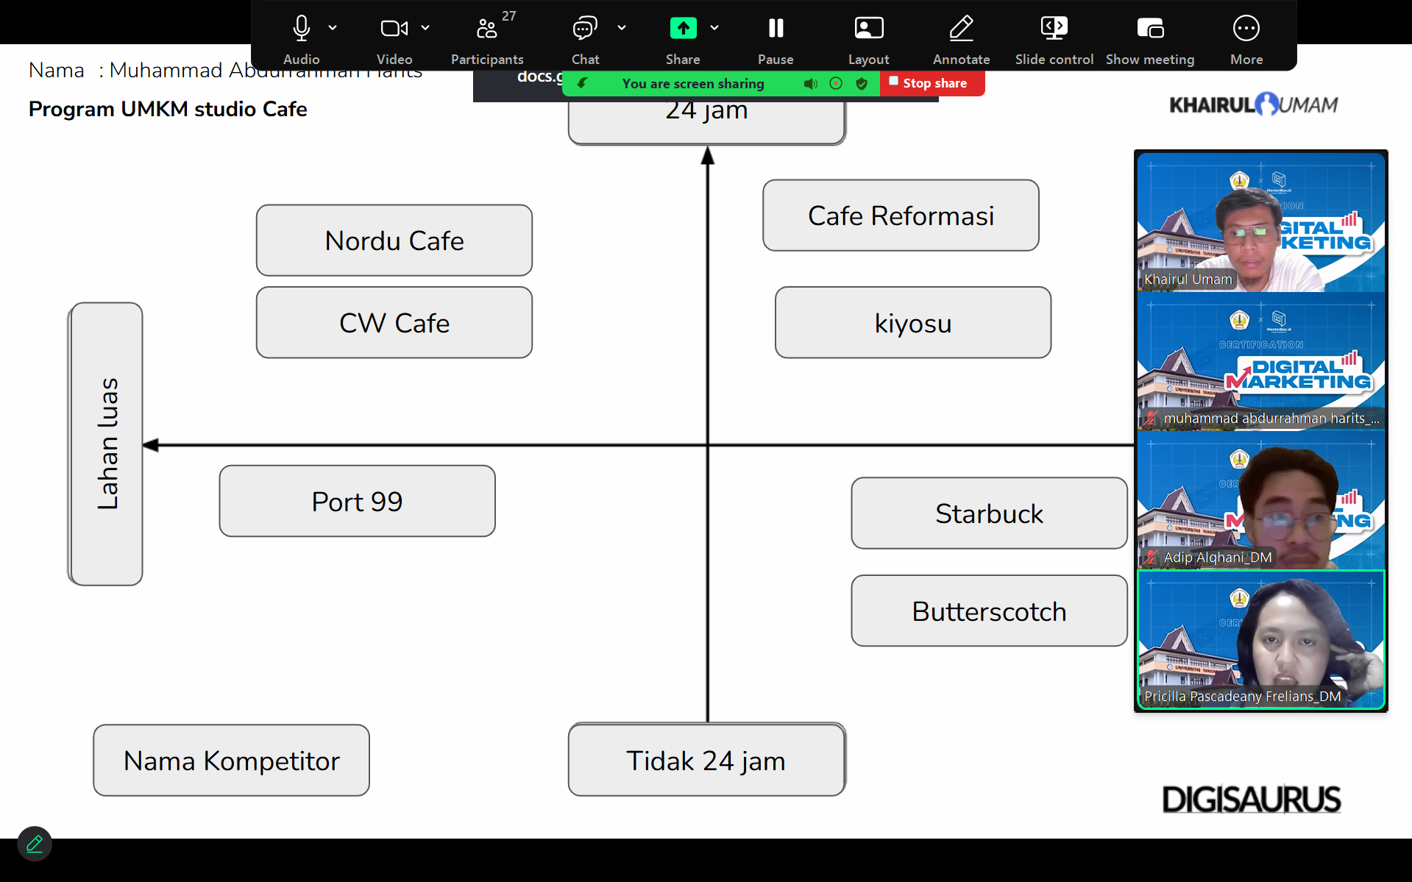Toggle the recording indicator in sharing bar
The image size is (1412, 882).
[836, 84]
